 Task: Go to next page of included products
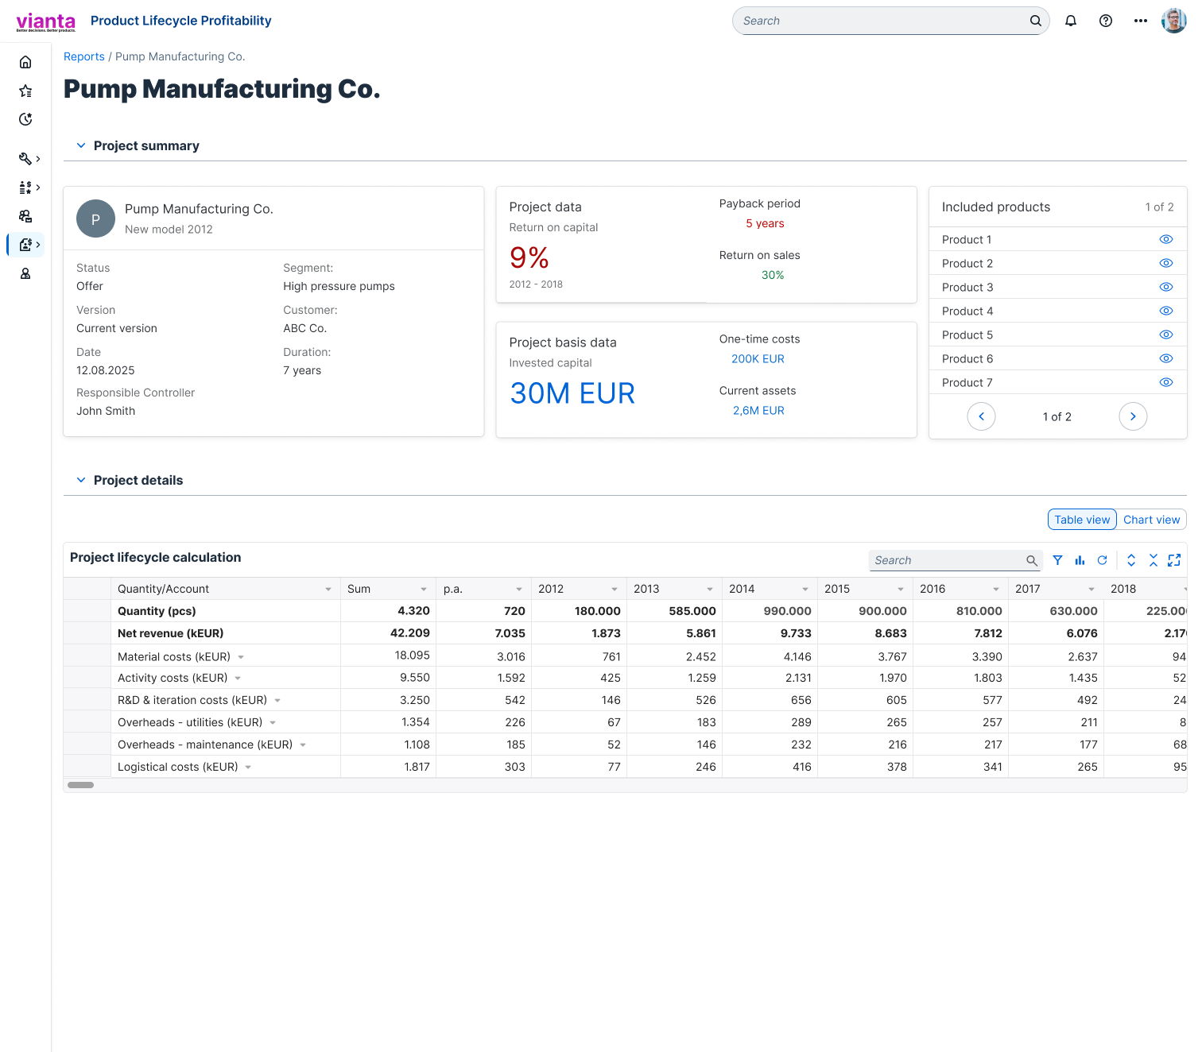(x=1133, y=416)
